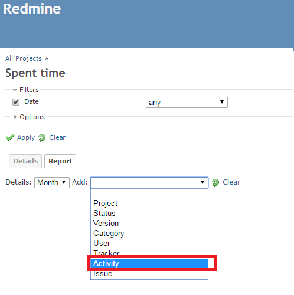Switch to the Details tab
The image size is (294, 295).
[25, 161]
